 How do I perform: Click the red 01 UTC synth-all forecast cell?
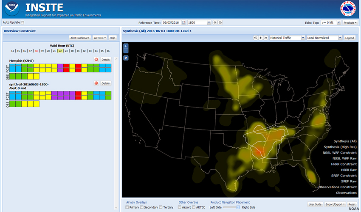click(x=78, y=96)
